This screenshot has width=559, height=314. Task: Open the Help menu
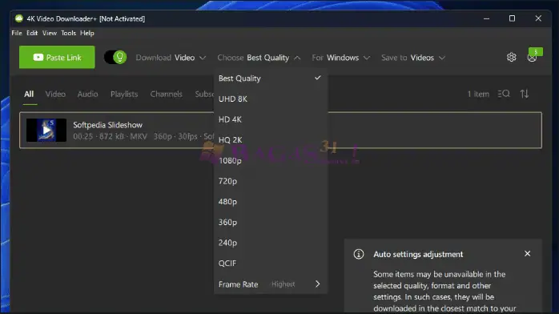point(87,33)
